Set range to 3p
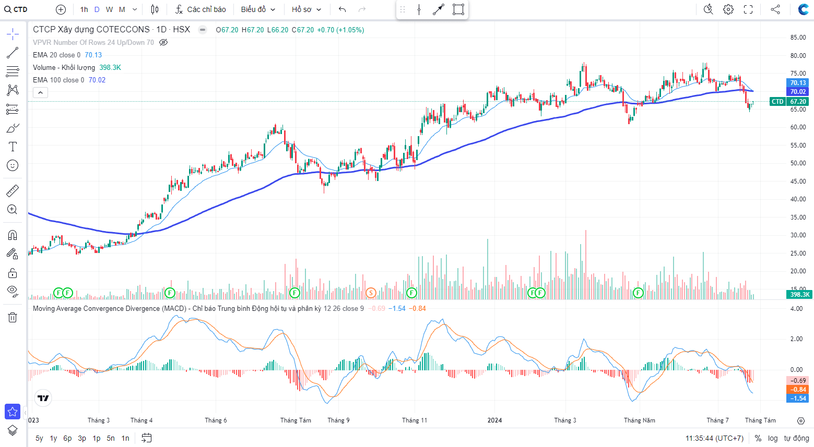 tap(82, 438)
